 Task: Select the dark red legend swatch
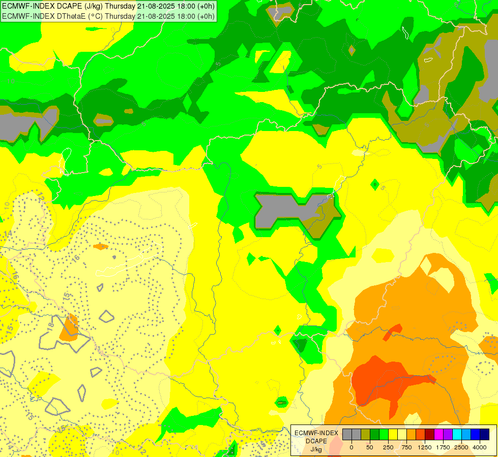(x=430, y=434)
